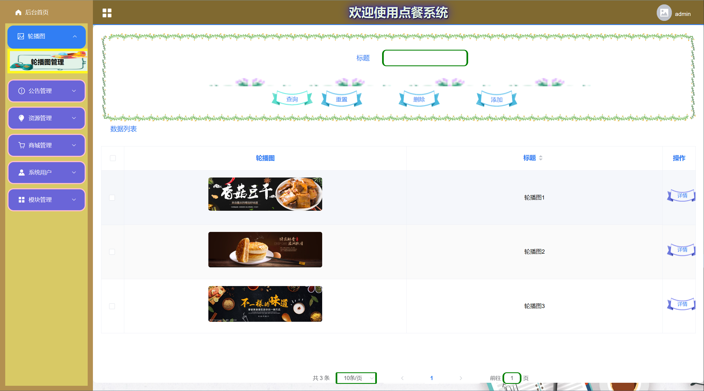Click the admin avatar image
The width and height of the screenshot is (704, 391).
pyautogui.click(x=664, y=12)
